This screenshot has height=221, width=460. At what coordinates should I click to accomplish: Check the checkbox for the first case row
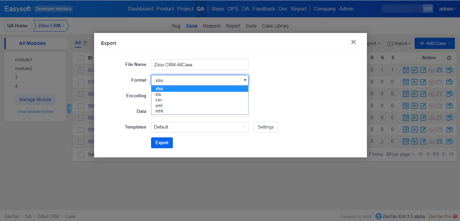point(81,70)
